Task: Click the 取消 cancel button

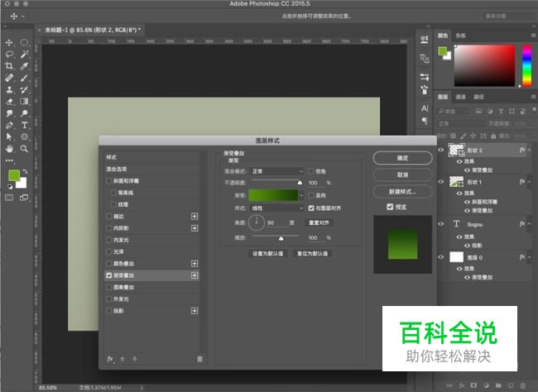Action: click(x=402, y=174)
